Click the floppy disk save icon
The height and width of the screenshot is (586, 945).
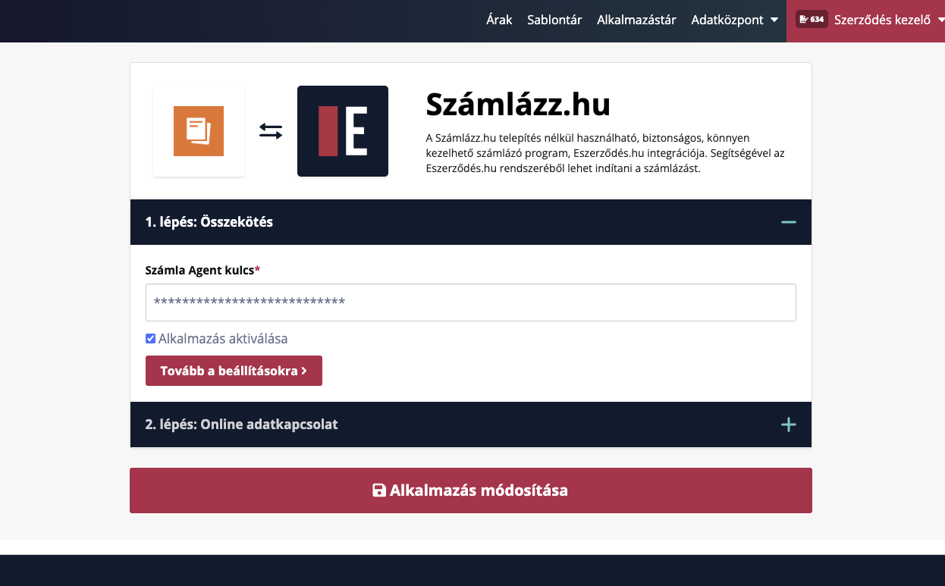point(379,490)
